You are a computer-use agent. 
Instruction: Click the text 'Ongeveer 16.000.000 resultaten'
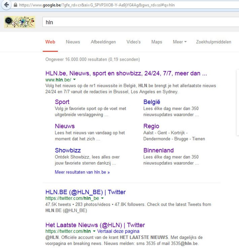76,60
